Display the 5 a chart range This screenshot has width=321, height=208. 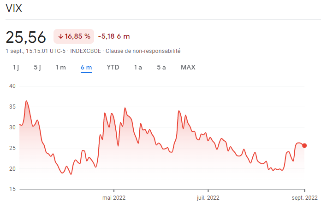(161, 67)
